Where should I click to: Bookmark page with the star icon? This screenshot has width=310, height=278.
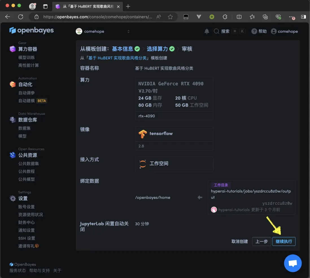pos(170,17)
